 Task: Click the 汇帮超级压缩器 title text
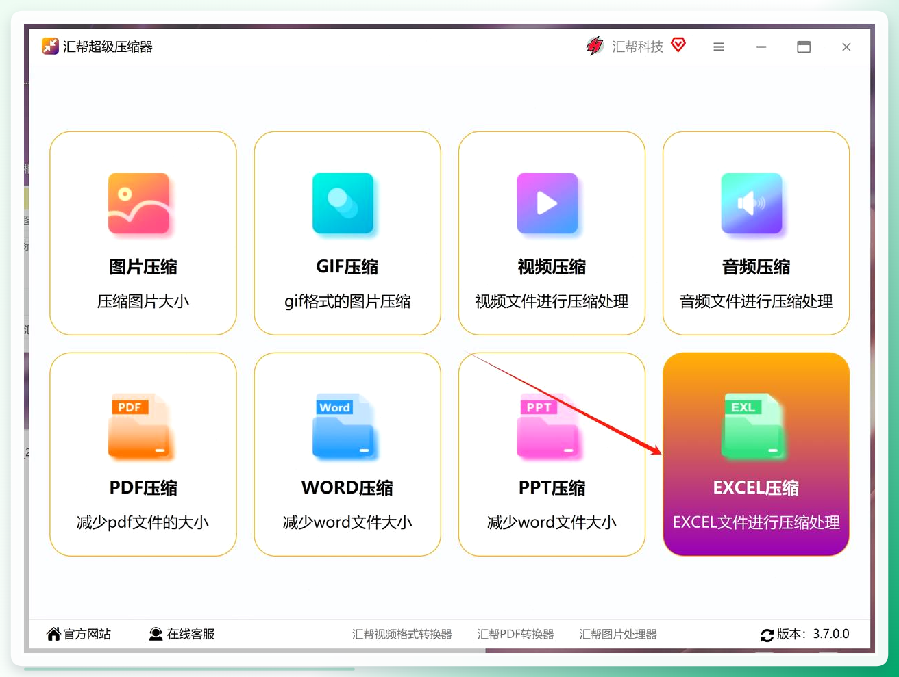pos(108,47)
